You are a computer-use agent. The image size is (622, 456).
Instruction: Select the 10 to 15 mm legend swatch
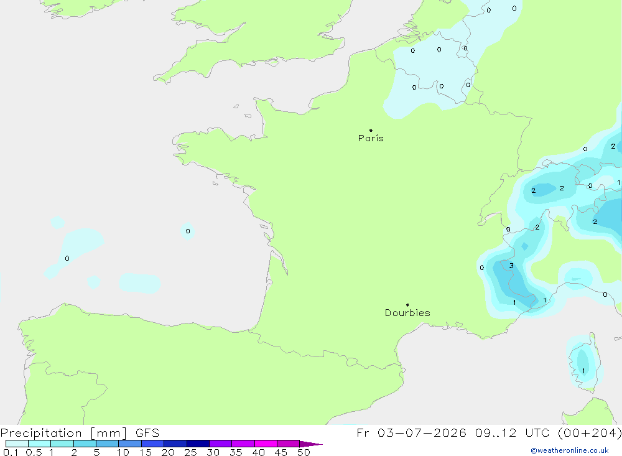click(x=130, y=444)
